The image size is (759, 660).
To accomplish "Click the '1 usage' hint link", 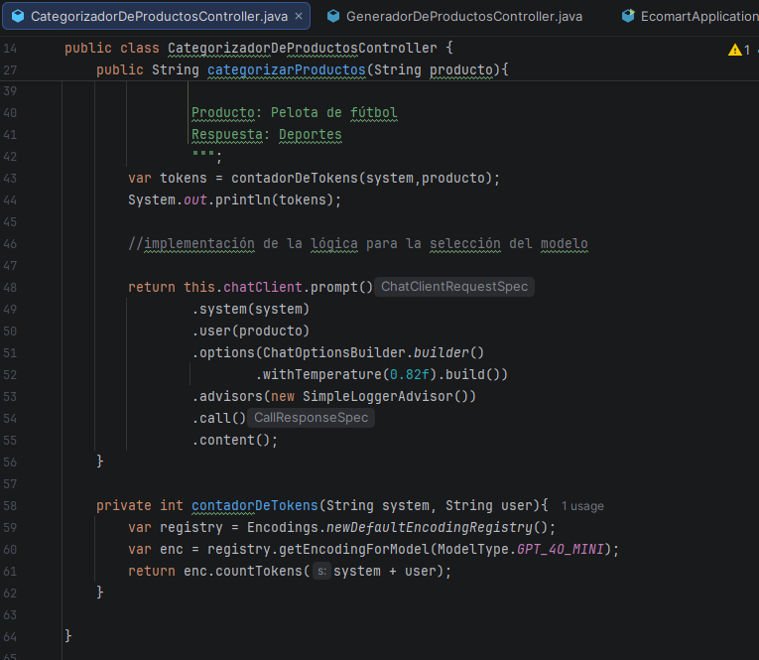I will (x=581, y=506).
